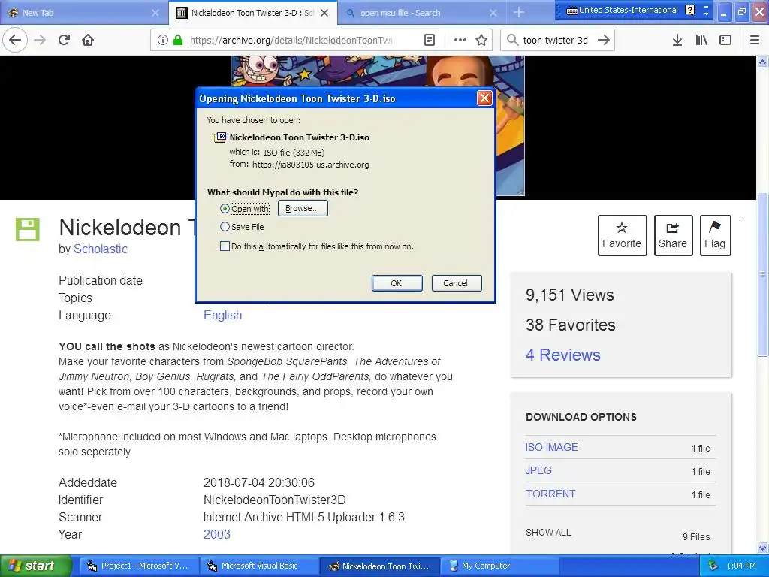Switch to open msu file Search tab
This screenshot has width=769, height=577.
(x=422, y=13)
